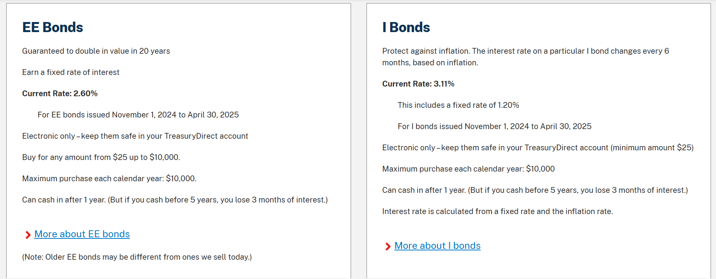Click red chevron beside "More about I bonds"
The image size is (716, 279).
coord(387,246)
